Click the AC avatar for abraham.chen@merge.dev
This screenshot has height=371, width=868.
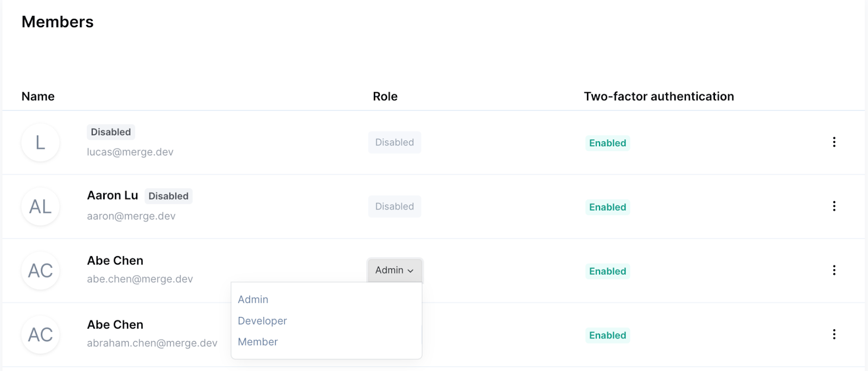(40, 335)
